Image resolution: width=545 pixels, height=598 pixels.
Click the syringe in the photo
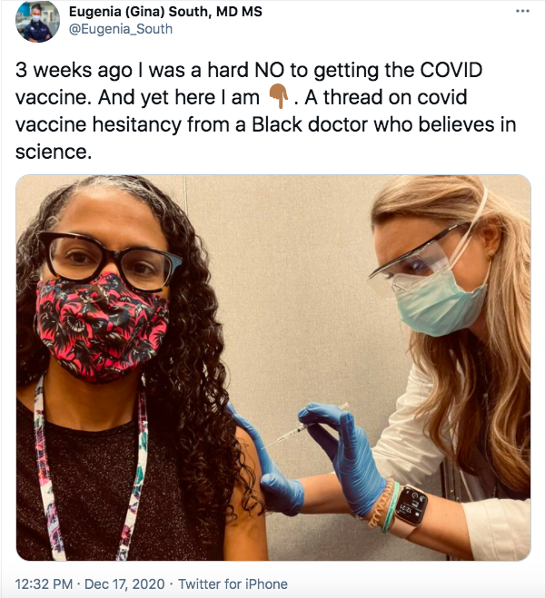(305, 427)
